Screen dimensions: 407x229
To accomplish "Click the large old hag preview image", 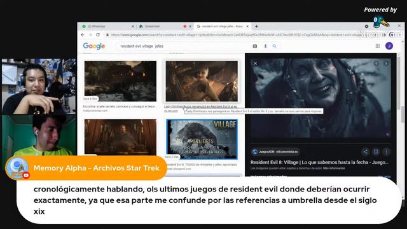I will [321, 98].
